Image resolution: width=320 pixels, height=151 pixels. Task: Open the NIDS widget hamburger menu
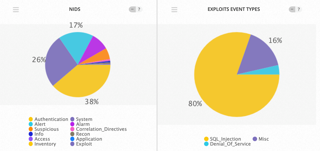(x=16, y=10)
